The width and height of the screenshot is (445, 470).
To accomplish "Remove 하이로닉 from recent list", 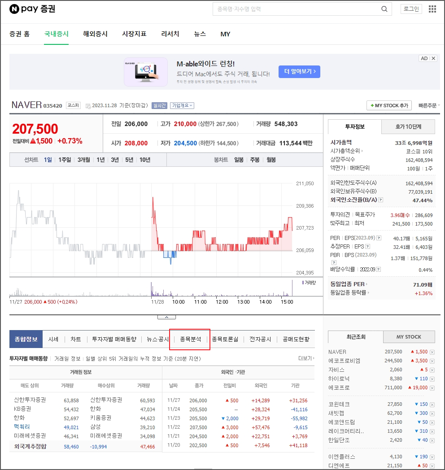I will tap(432, 379).
